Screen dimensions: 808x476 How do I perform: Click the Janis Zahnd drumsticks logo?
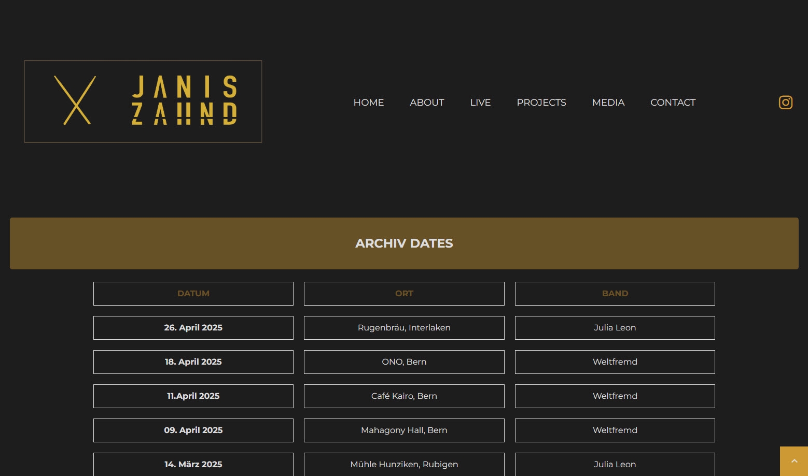point(143,102)
